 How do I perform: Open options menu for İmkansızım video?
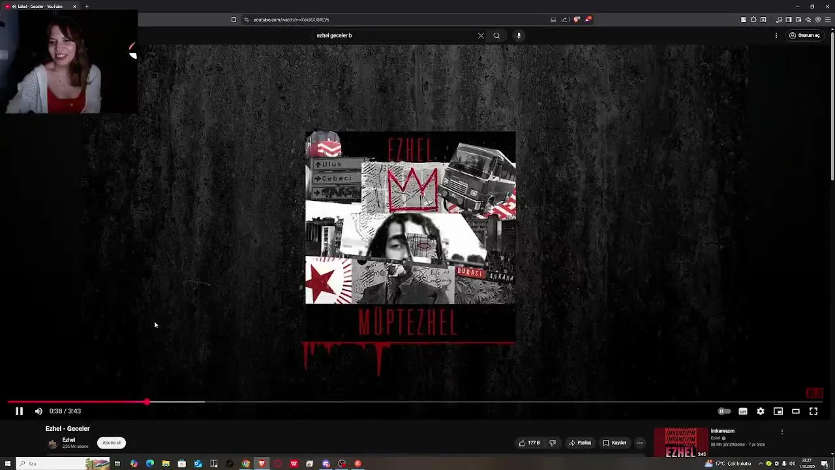(x=782, y=431)
